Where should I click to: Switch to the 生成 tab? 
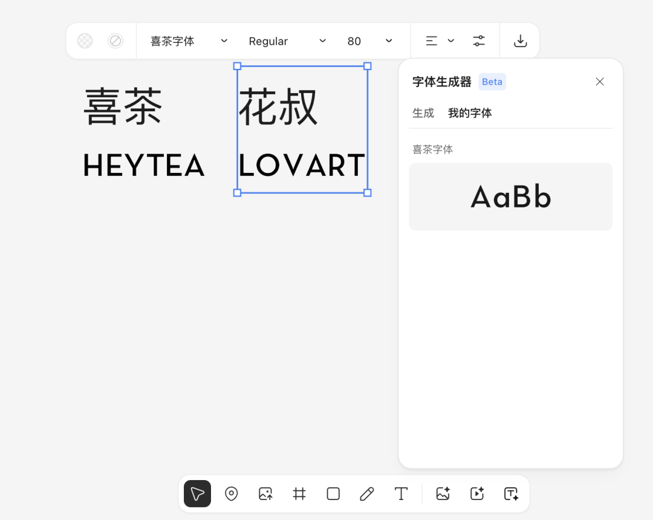point(423,113)
